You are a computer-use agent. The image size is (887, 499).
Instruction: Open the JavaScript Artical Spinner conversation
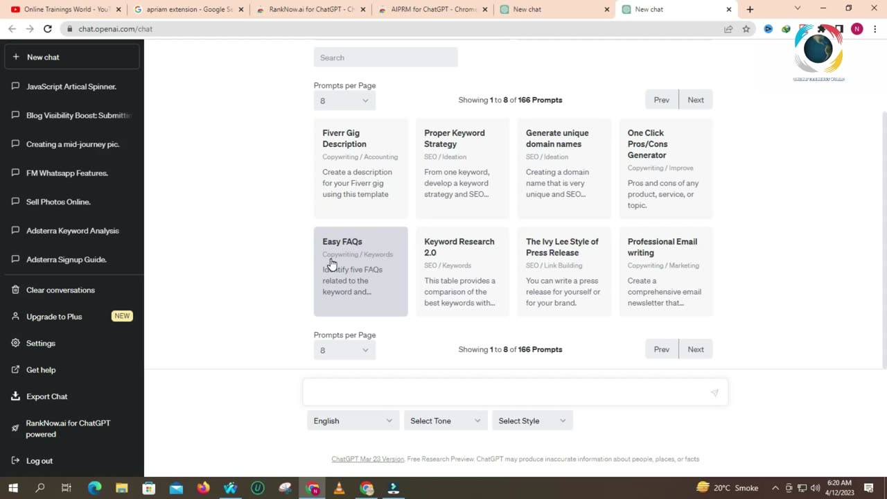tap(72, 87)
